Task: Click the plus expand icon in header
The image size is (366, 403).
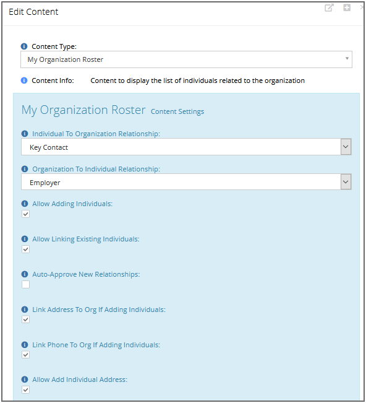Action: point(347,7)
